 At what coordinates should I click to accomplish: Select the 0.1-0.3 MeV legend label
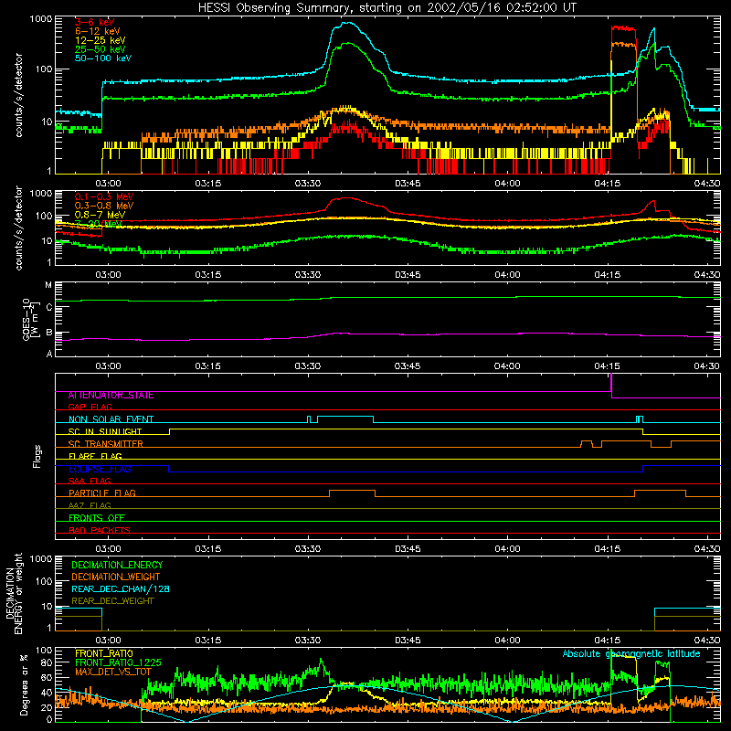point(104,196)
